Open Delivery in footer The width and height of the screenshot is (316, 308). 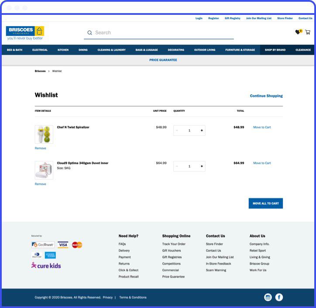pos(124,250)
